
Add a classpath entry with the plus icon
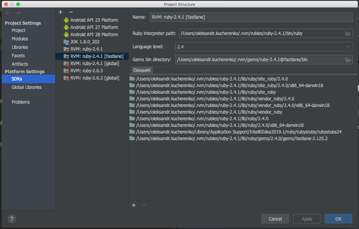click(134, 205)
